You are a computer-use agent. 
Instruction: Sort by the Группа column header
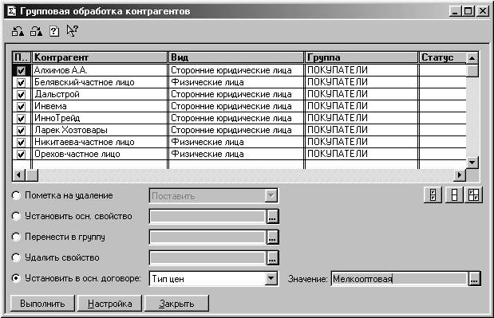click(362, 57)
